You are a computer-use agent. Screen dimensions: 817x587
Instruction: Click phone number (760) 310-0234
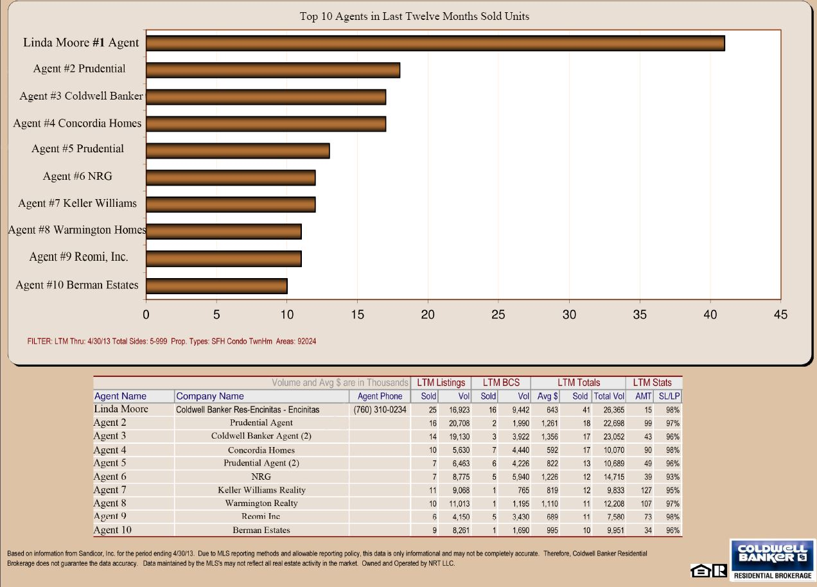click(380, 410)
